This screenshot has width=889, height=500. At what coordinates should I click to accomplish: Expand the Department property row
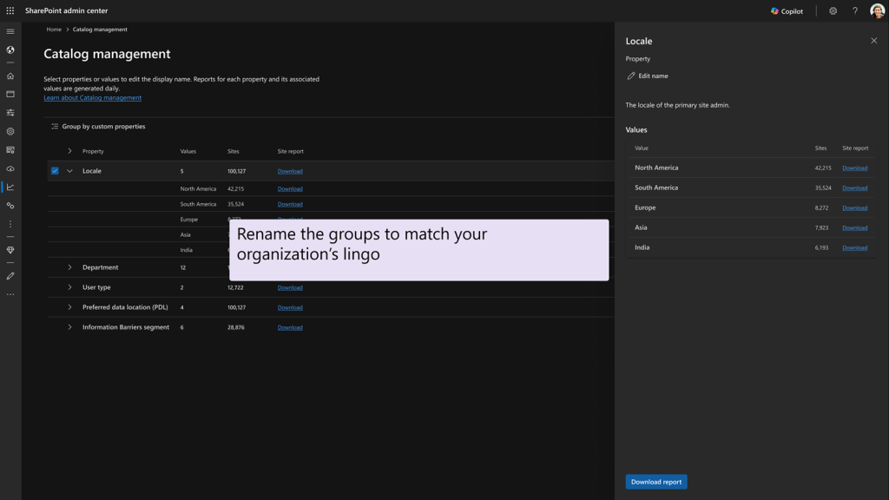69,266
